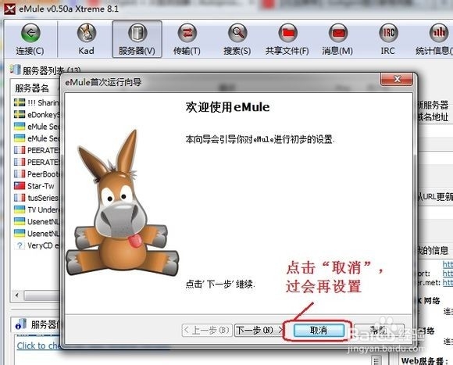453x365 pixels.
Task: Select the TV Under server row
Action: (36, 209)
